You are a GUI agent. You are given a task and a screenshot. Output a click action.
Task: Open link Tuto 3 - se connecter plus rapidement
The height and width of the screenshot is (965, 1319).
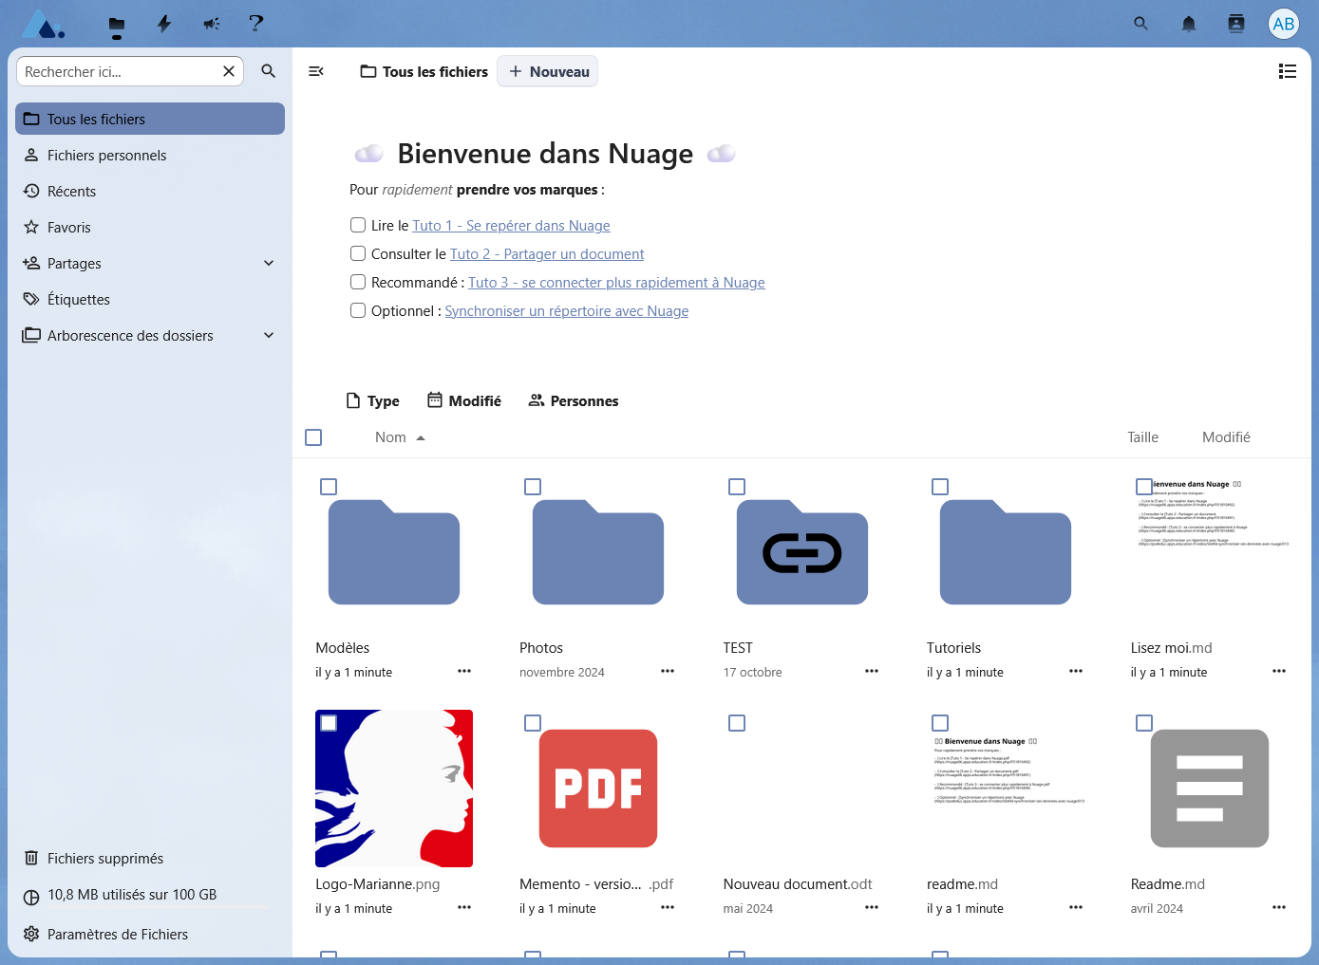pyautogui.click(x=616, y=282)
